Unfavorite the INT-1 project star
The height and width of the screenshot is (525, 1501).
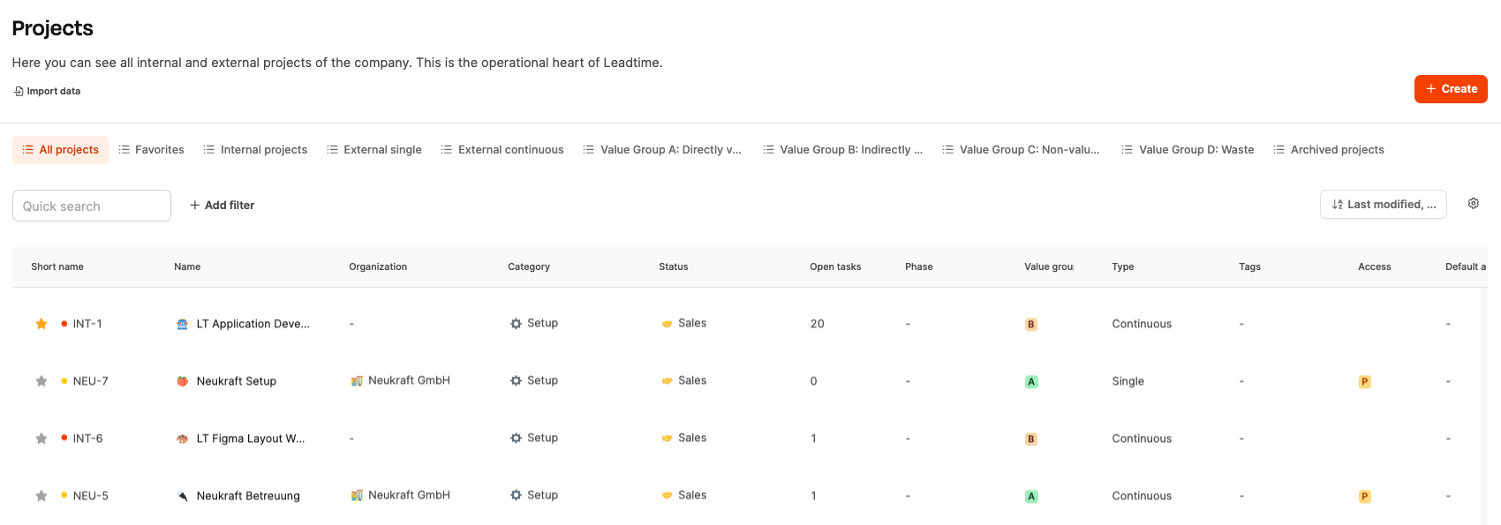(41, 324)
